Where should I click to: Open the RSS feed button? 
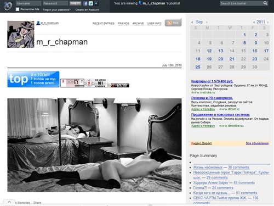tap(173, 23)
